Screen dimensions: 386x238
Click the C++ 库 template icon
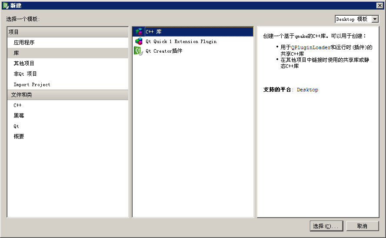point(139,31)
